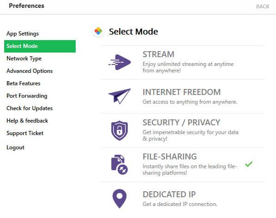Viewport: 276px width, 218px height.
Task: Click the colorful Select Mode header icon
Action: (98, 31)
